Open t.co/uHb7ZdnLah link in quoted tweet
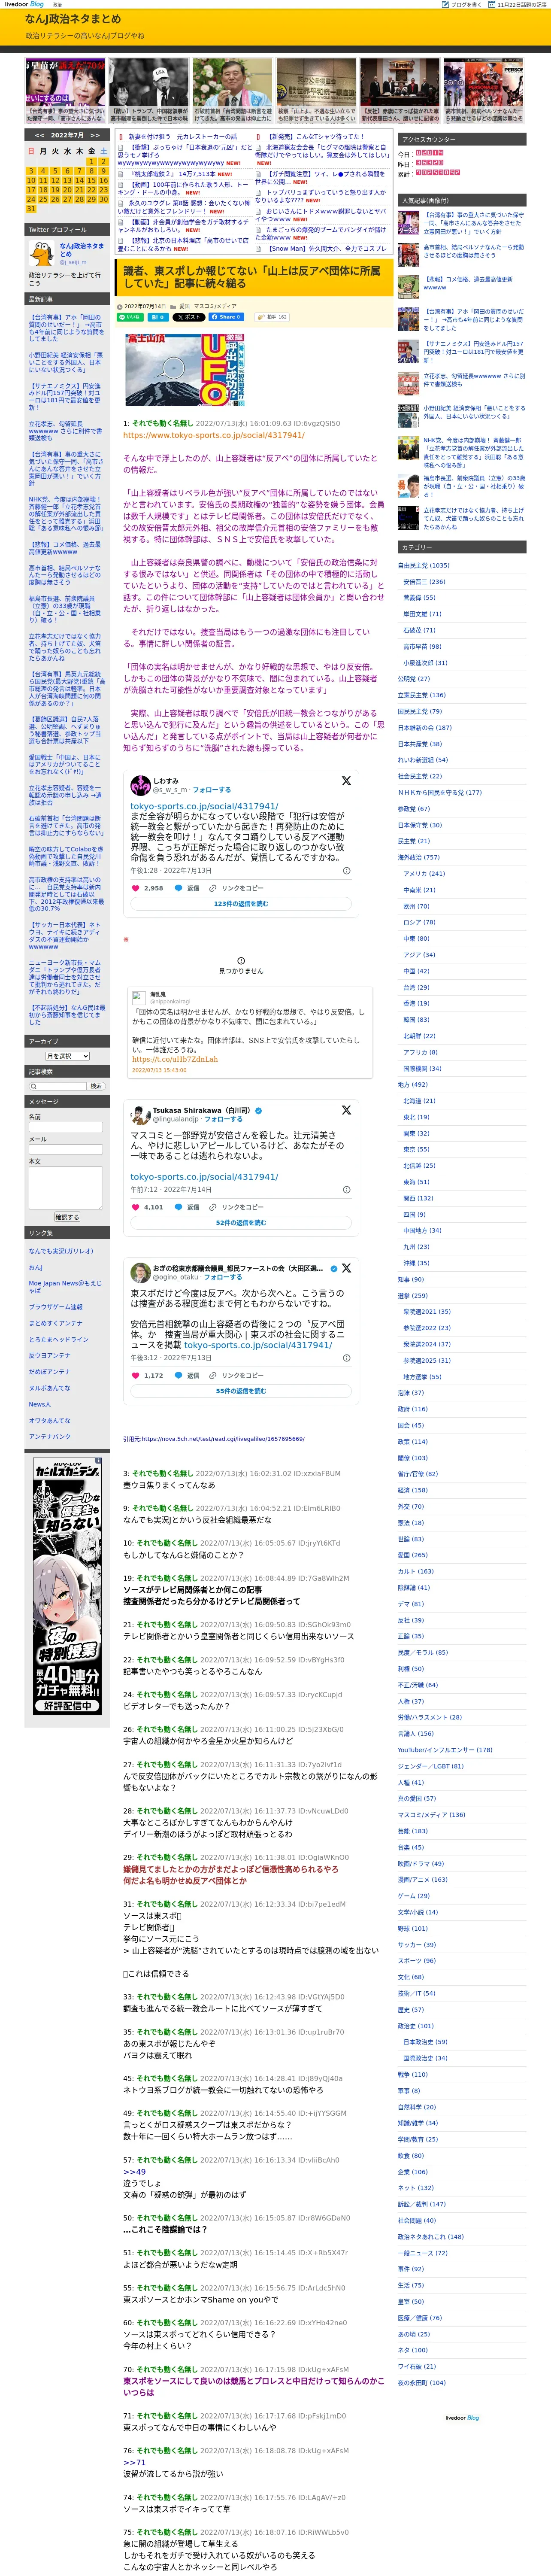The width and height of the screenshot is (551, 2576). click(175, 1059)
